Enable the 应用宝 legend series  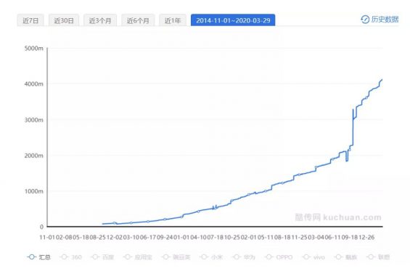tap(138, 257)
